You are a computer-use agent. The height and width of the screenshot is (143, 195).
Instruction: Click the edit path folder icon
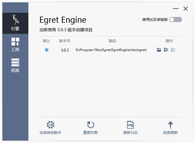tap(166, 50)
